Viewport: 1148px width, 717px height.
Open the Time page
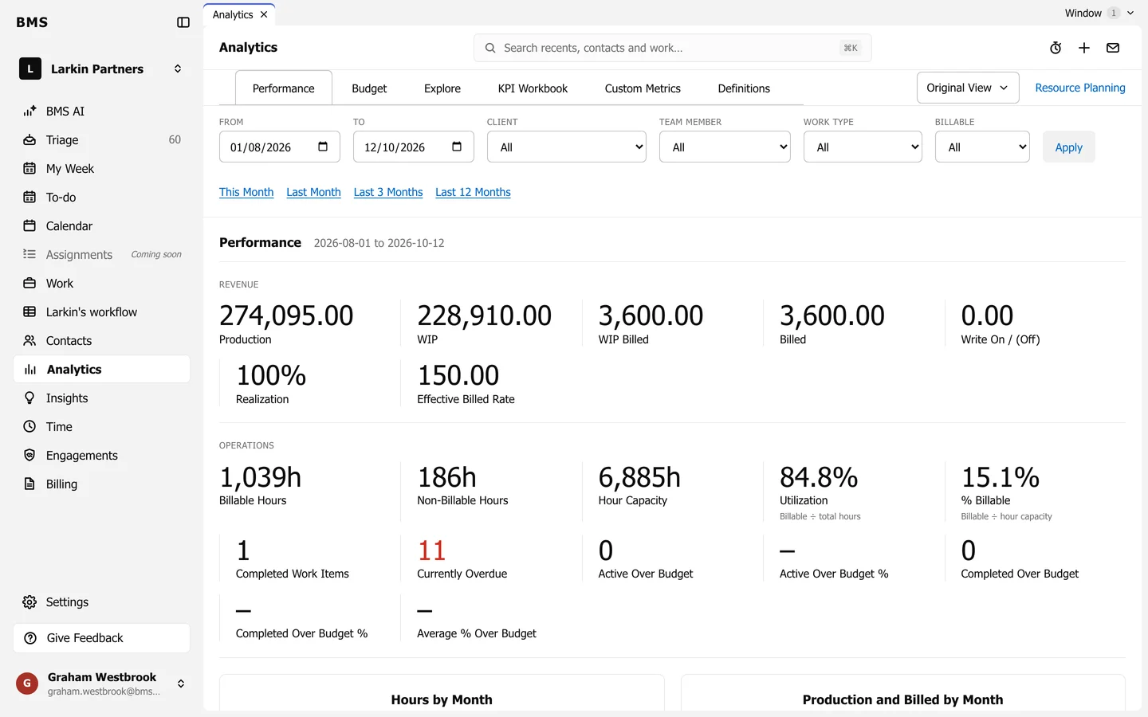point(101,427)
